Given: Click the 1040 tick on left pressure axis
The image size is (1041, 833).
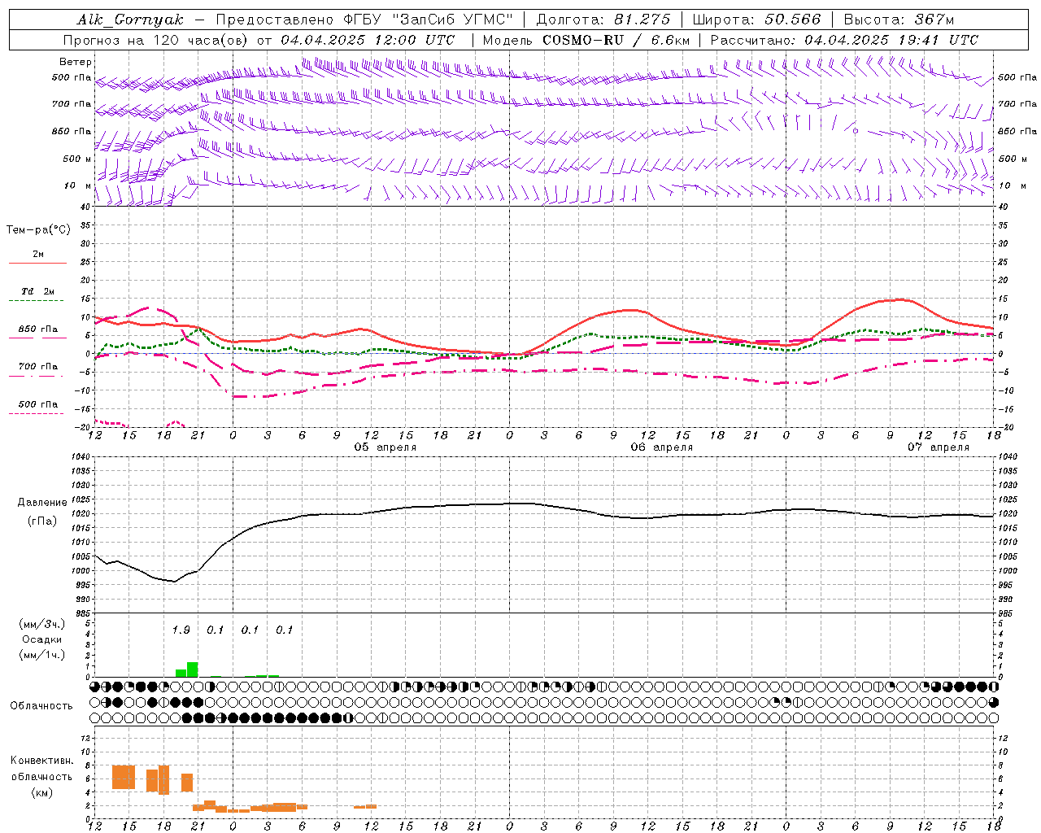Looking at the screenshot, I should click(x=82, y=457).
